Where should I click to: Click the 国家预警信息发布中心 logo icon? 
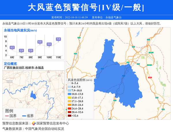pos(34,124)
